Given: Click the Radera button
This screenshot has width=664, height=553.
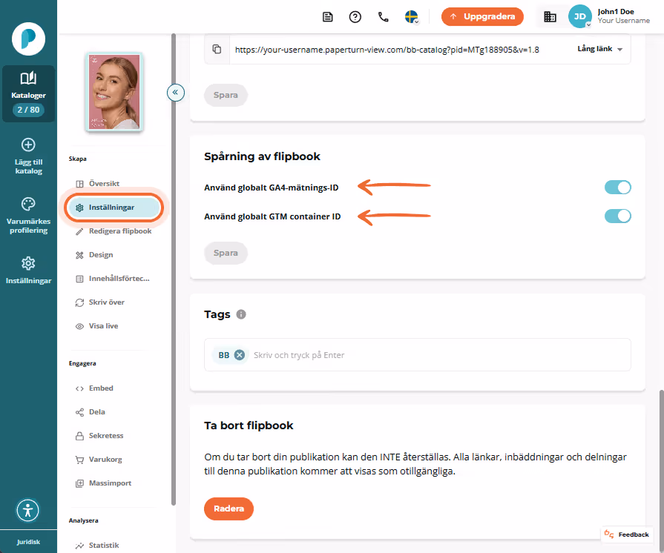Looking at the screenshot, I should [x=229, y=509].
